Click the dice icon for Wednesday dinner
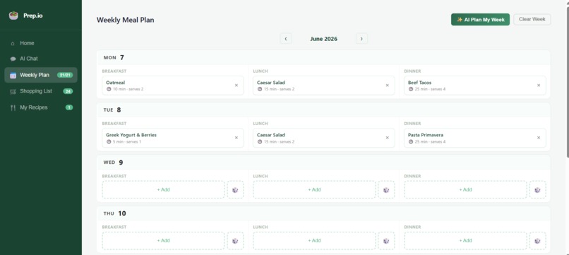 click(x=537, y=189)
